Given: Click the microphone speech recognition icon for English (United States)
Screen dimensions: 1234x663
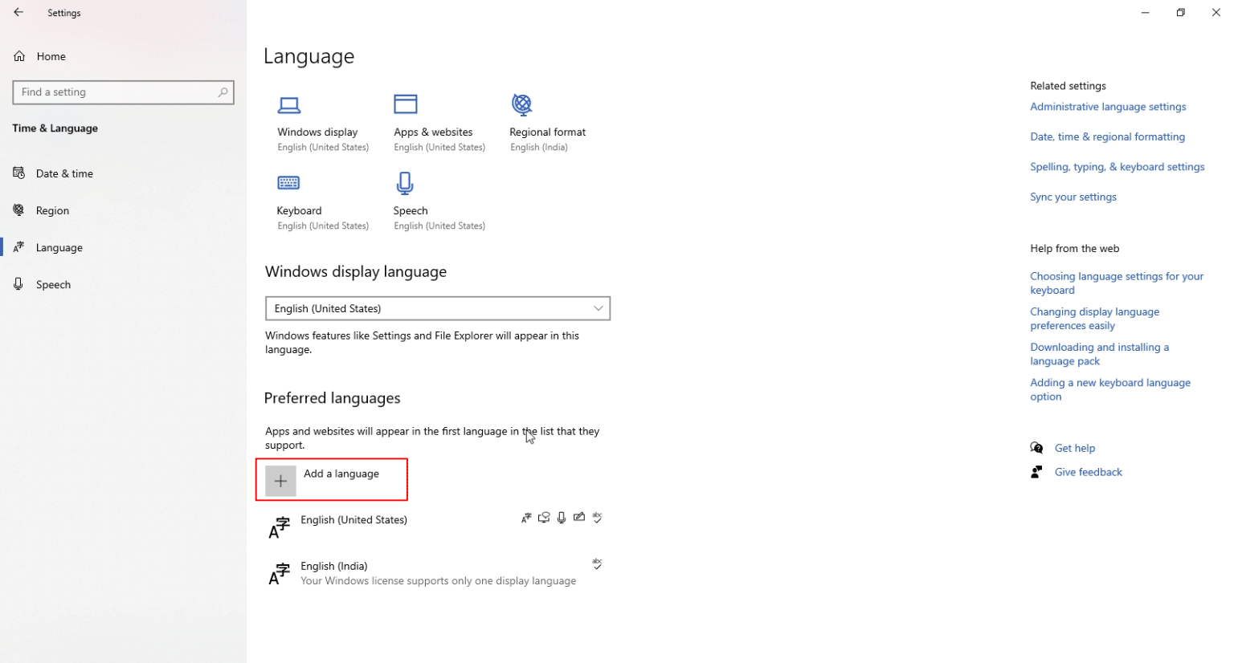Looking at the screenshot, I should (x=562, y=517).
